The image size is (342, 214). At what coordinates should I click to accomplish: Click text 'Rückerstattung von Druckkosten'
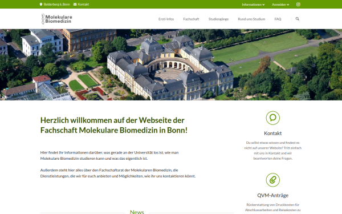[x=272, y=208]
